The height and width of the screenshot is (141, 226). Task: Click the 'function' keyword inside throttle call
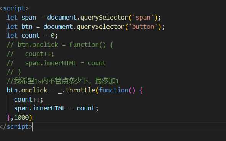click(x=113, y=90)
